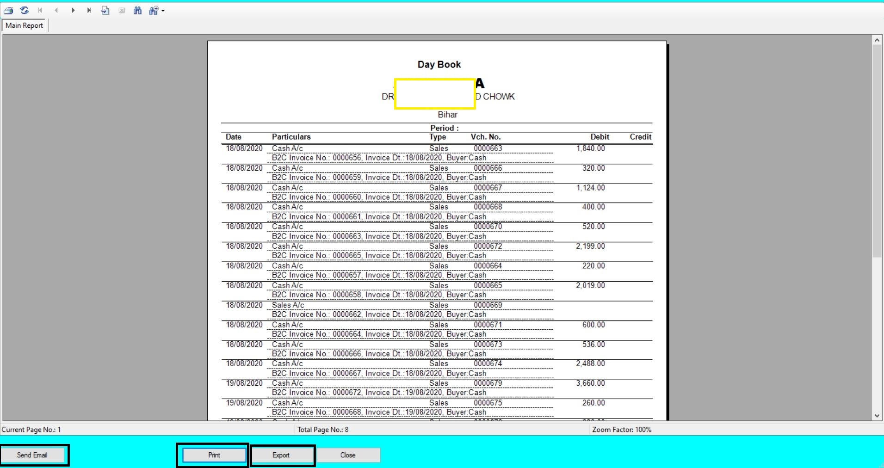884x468 pixels.
Task: Click the previous page navigation icon
Action: click(x=57, y=10)
